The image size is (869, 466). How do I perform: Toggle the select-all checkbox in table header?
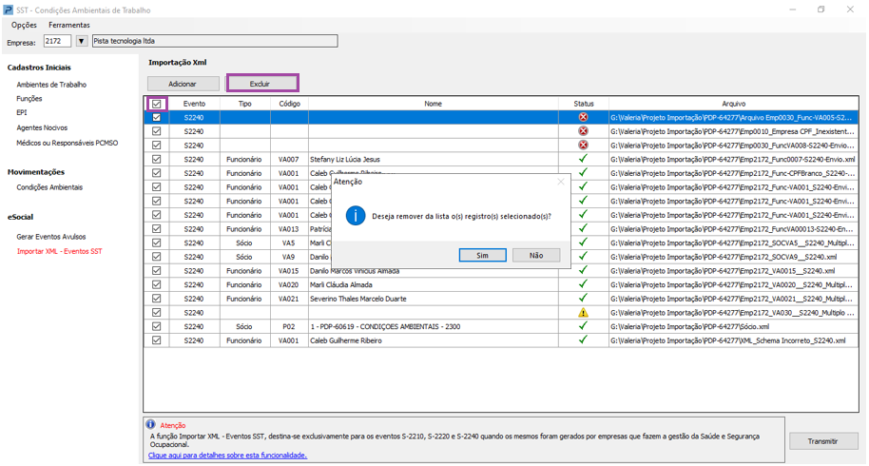(156, 104)
